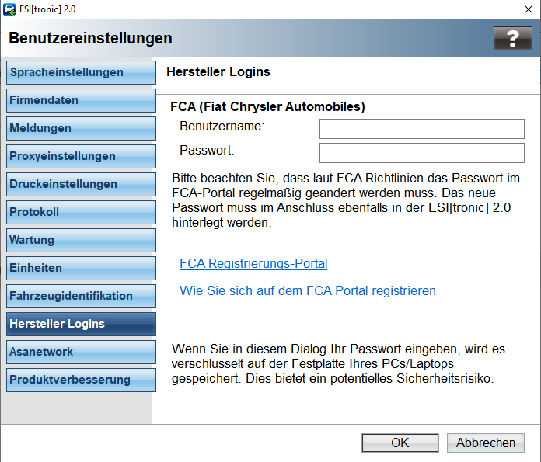The image size is (541, 462).
Task: Go to Druckeinstellungen
Action: click(81, 184)
